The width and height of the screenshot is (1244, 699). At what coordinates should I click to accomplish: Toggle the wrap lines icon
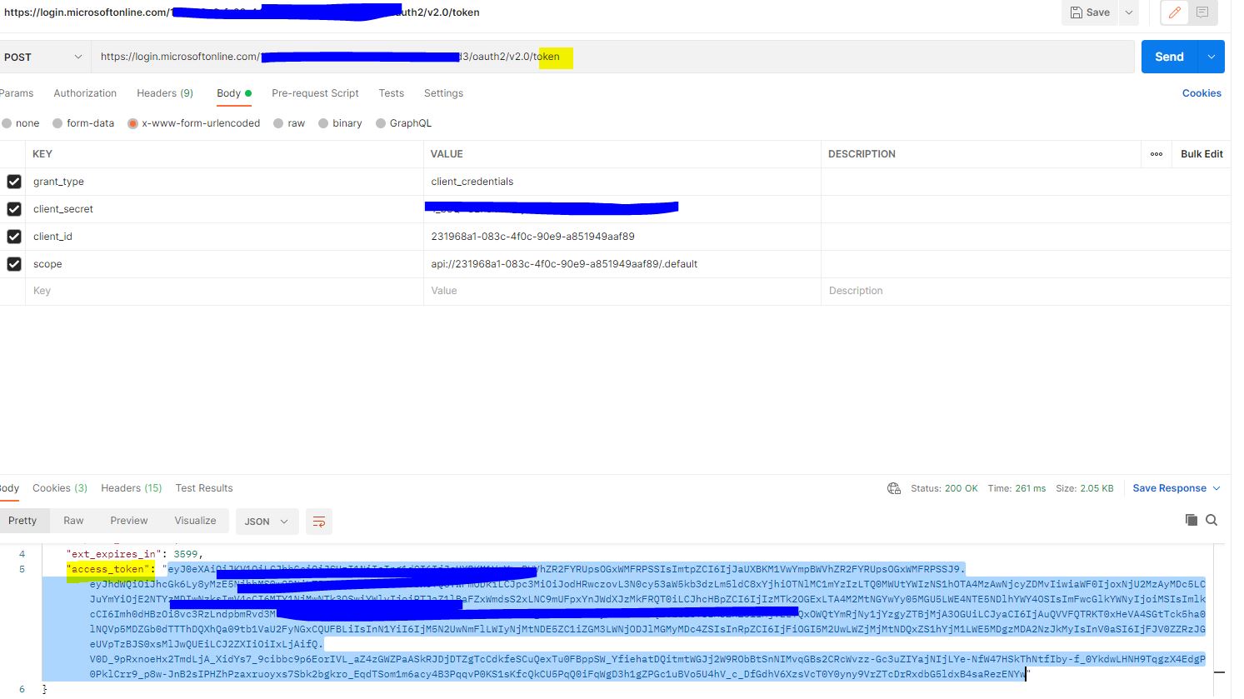tap(319, 522)
